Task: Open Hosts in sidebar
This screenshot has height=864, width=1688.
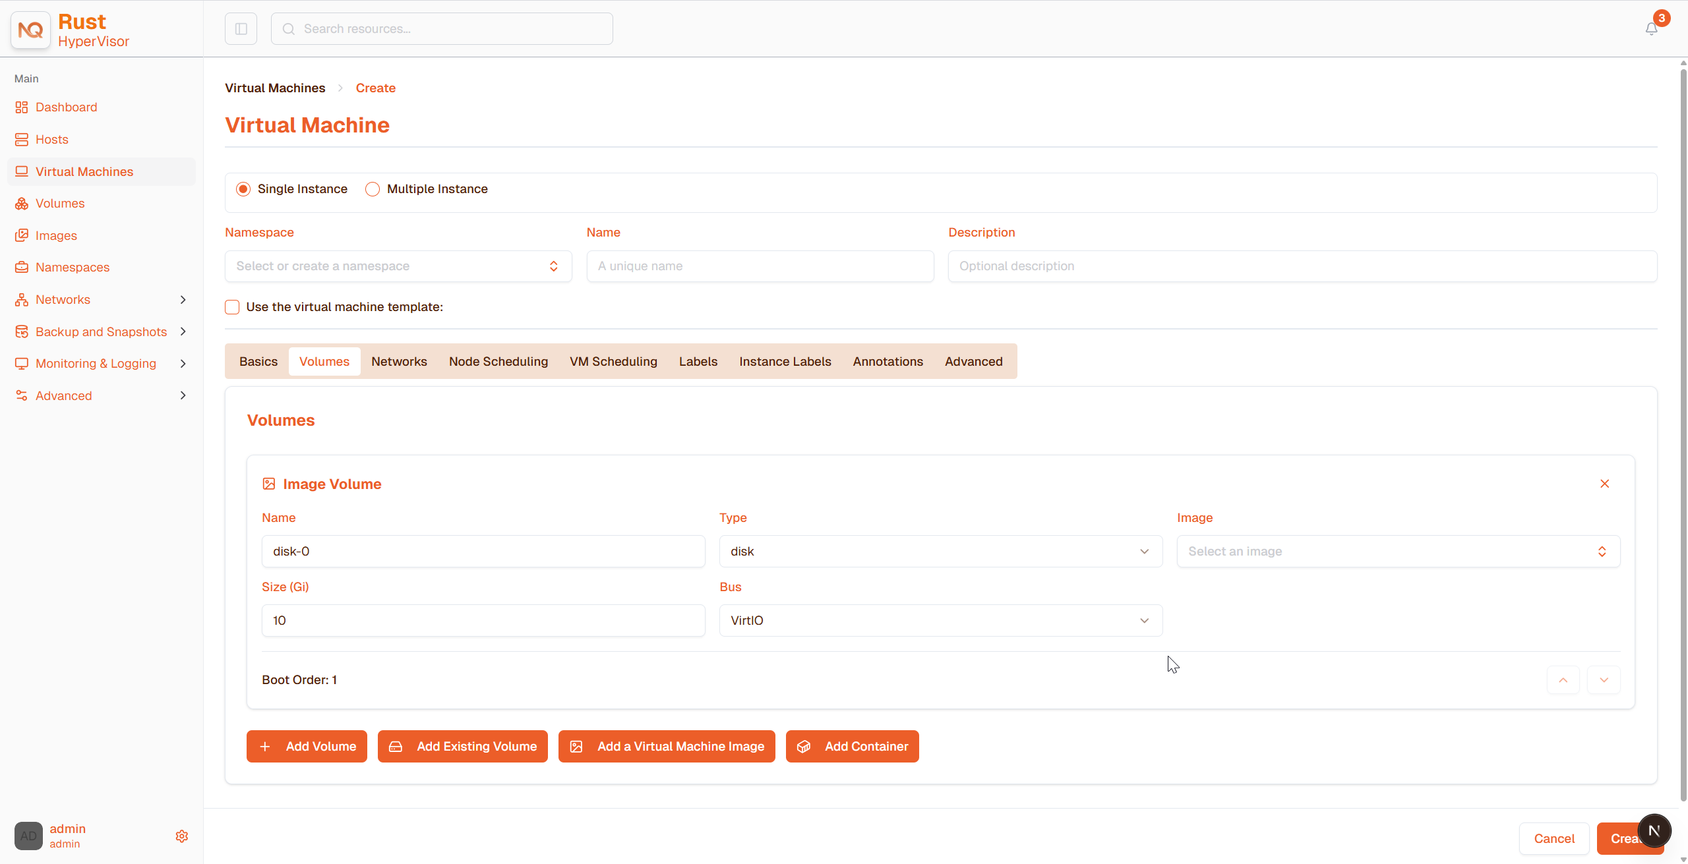Action: (102, 140)
